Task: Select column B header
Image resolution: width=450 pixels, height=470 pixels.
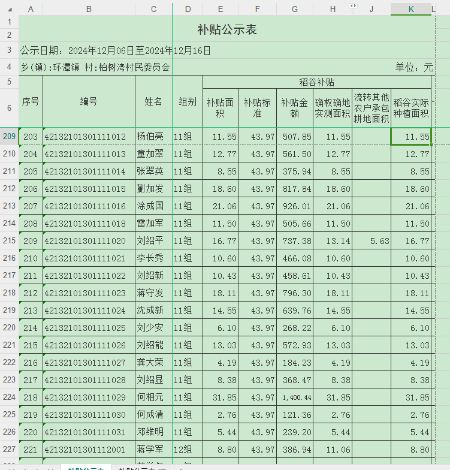Action: click(x=89, y=10)
